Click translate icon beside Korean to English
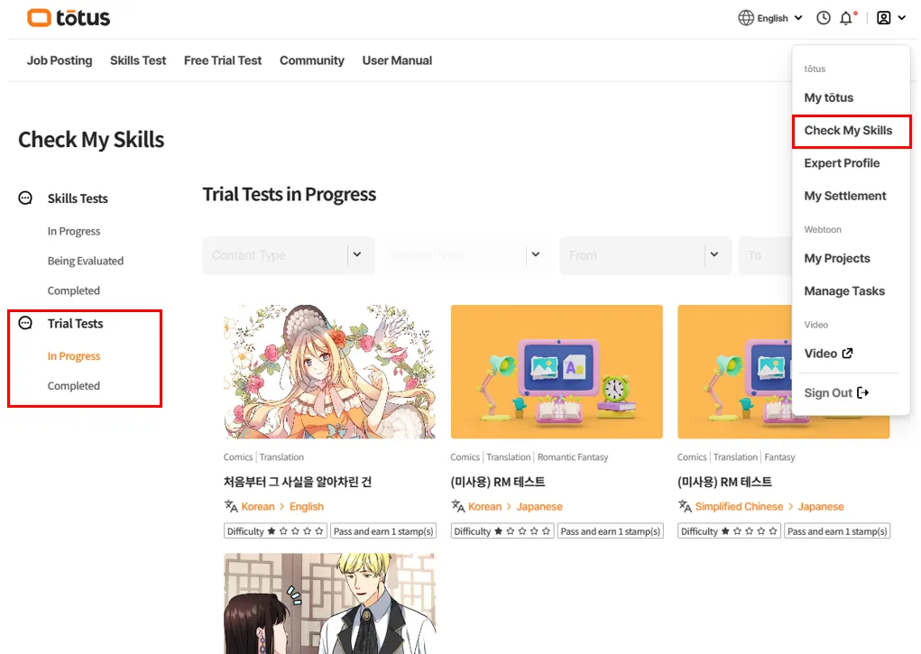The image size is (921, 654). click(x=231, y=506)
